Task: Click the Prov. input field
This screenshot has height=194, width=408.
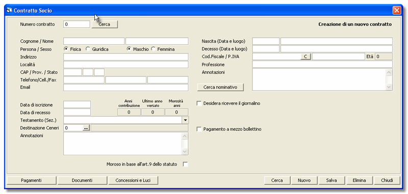Action: point(88,72)
